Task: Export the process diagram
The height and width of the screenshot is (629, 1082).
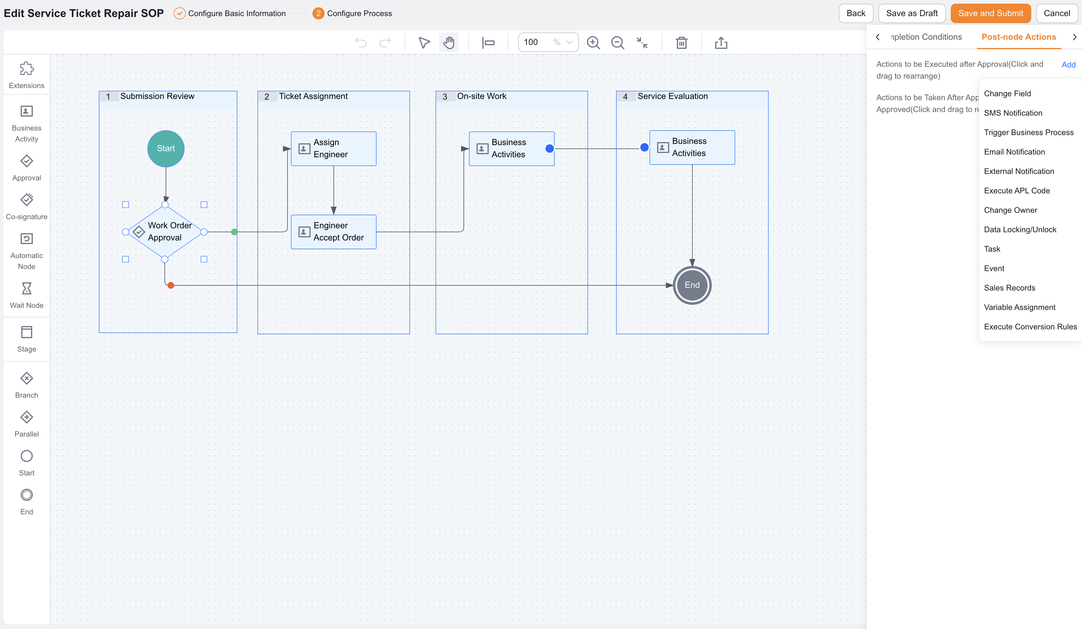Action: 721,42
